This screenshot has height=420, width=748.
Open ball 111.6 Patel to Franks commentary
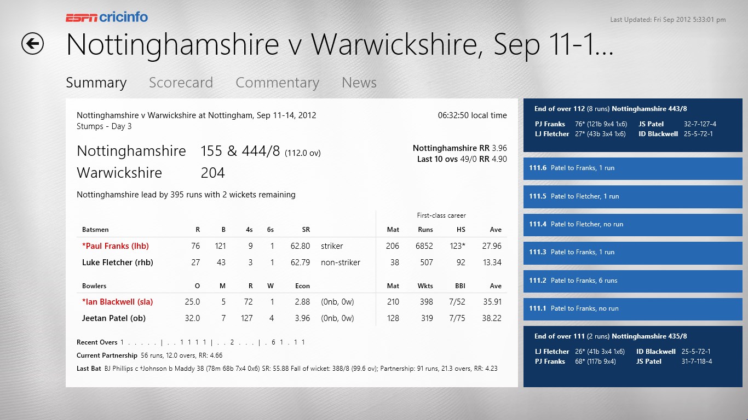632,168
